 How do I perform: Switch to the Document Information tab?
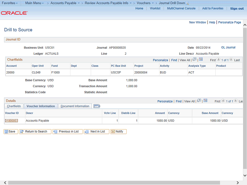pos(75,106)
